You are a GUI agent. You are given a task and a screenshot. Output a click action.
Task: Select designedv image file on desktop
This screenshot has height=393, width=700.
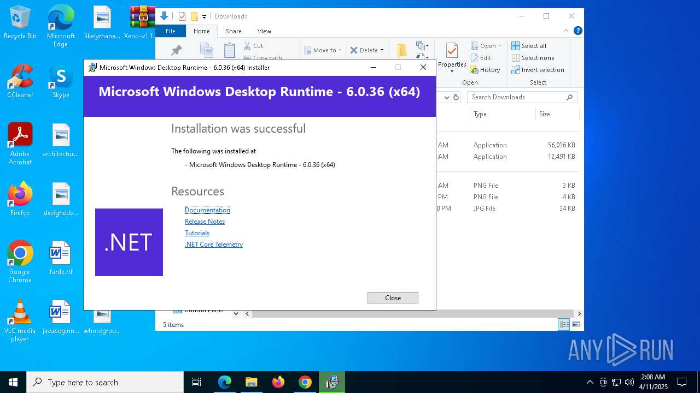[61, 199]
